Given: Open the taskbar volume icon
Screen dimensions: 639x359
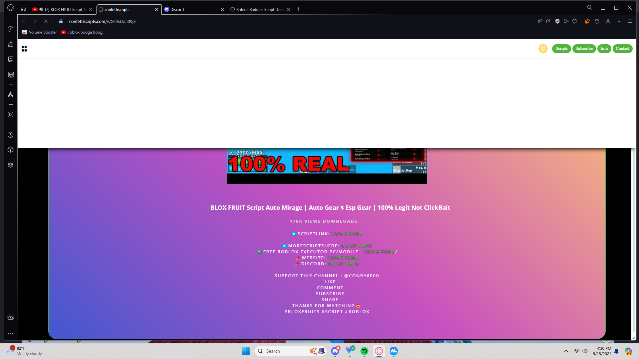Looking at the screenshot, I should pos(585,351).
